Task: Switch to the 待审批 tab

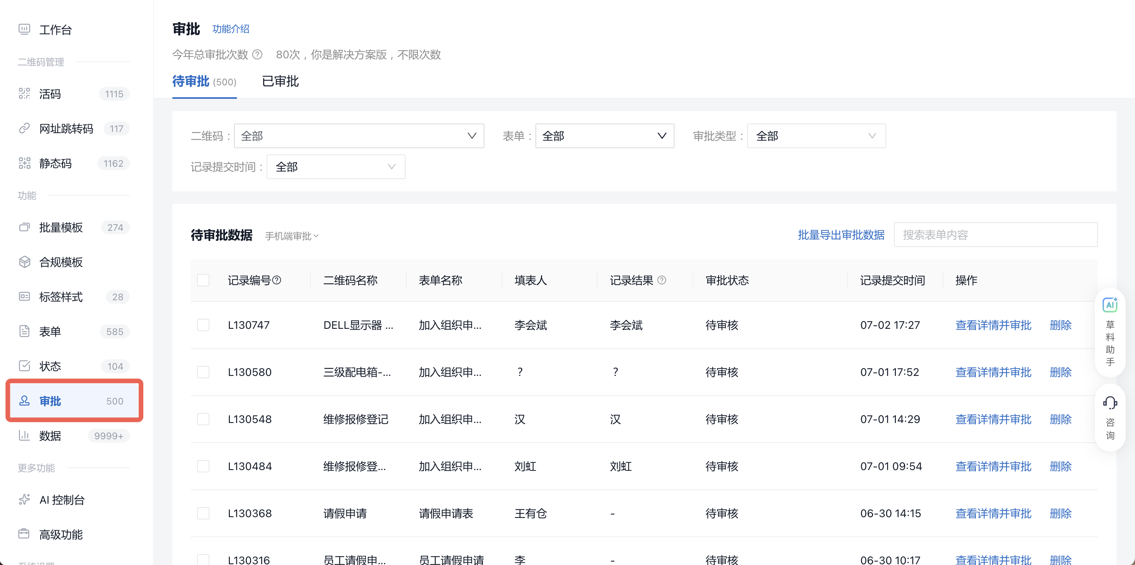Action: [x=204, y=82]
